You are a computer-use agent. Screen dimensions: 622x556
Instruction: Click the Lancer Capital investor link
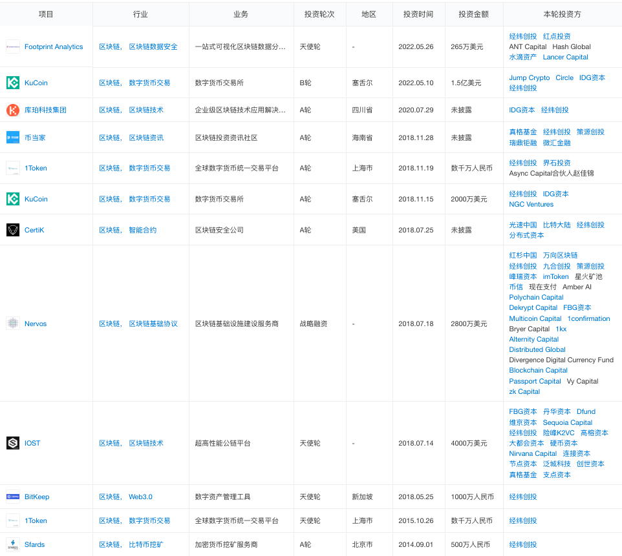point(565,57)
